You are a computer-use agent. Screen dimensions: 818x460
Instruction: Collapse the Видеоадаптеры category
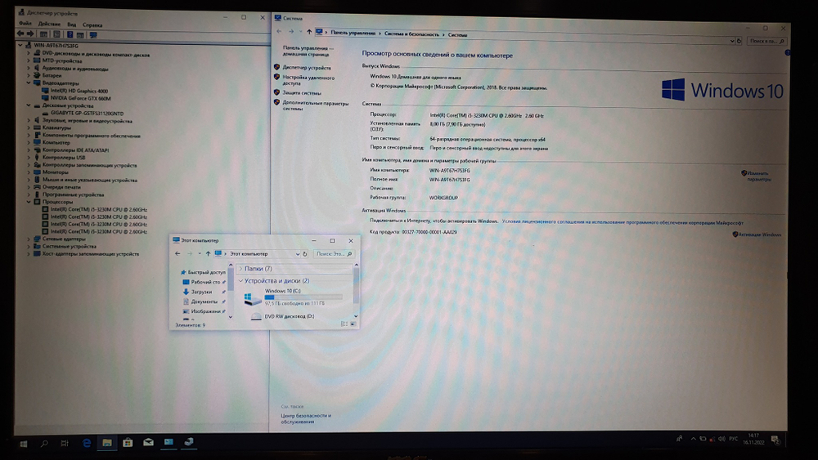point(29,83)
